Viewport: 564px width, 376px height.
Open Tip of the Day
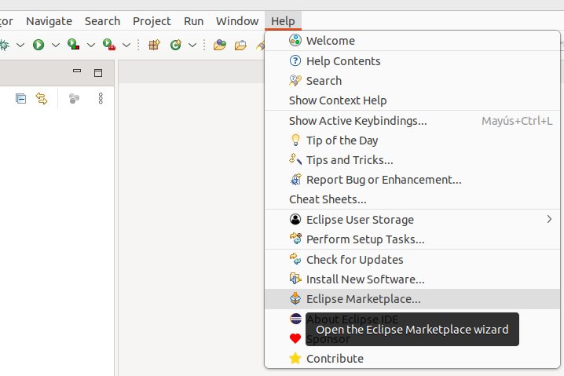412,141
